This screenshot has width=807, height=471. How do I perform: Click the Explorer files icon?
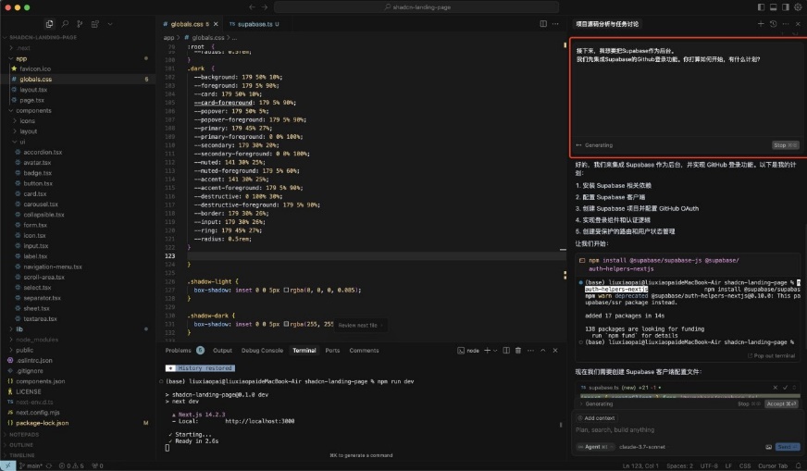click(x=50, y=23)
